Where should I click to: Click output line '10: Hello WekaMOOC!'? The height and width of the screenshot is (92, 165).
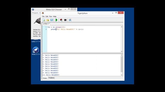click(51, 75)
